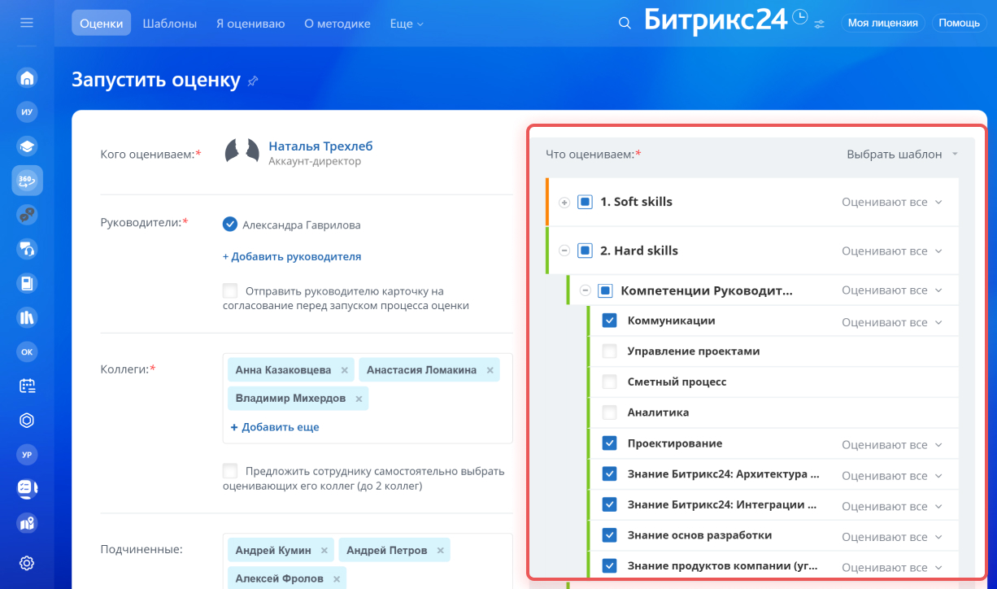Uncheck the Коммуникации competency
Image resolution: width=997 pixels, height=589 pixels.
[x=609, y=321]
